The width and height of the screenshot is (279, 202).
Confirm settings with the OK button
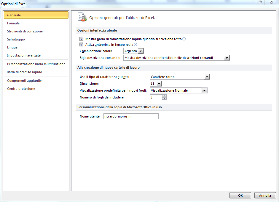click(x=240, y=195)
